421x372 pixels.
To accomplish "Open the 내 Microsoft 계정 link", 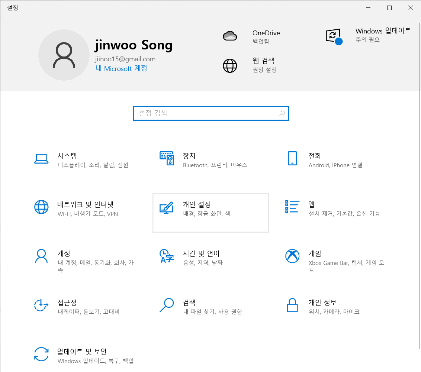I will (x=121, y=68).
